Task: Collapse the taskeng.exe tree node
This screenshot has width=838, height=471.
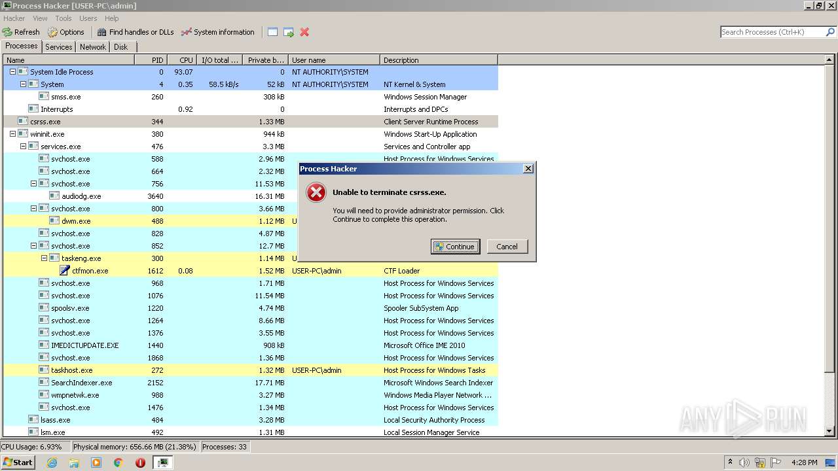Action: 44,258
